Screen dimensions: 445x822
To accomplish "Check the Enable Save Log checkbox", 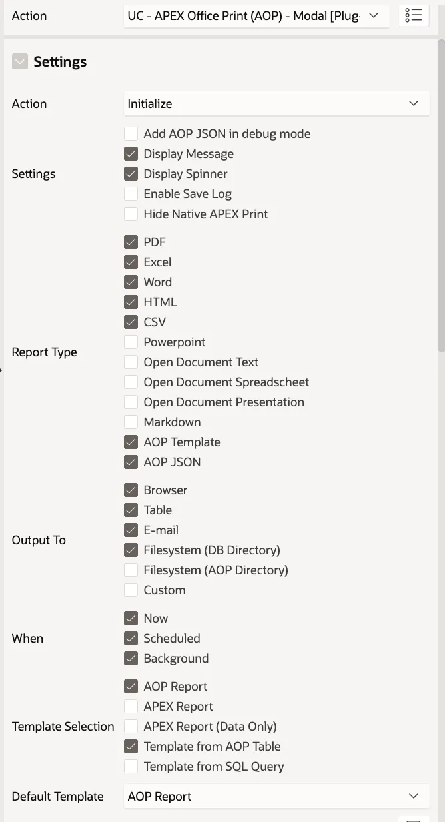I will (x=131, y=193).
